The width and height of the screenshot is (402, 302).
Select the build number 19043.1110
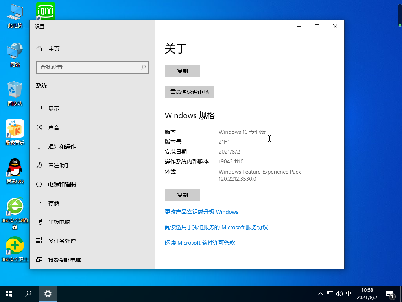[x=231, y=162]
